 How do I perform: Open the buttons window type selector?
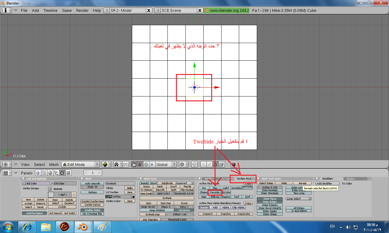pos(7,173)
